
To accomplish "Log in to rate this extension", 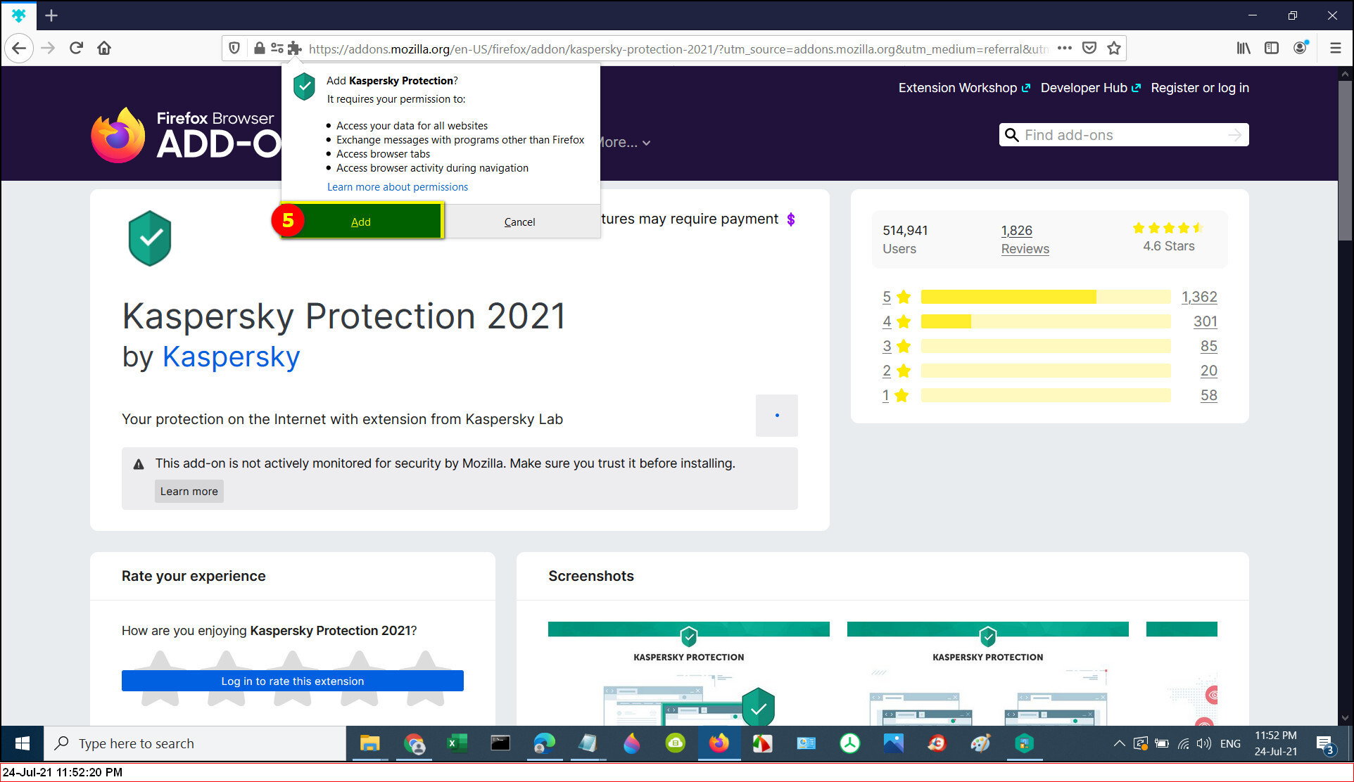I will (292, 681).
